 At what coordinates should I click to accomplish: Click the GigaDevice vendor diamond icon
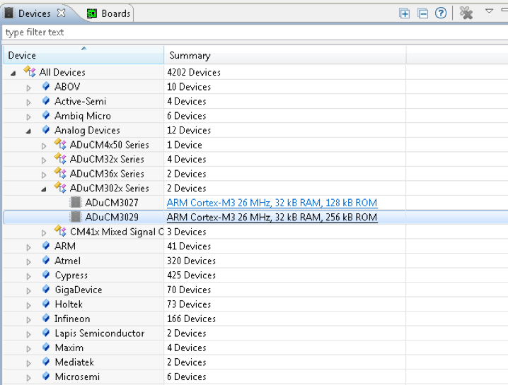coord(46,289)
